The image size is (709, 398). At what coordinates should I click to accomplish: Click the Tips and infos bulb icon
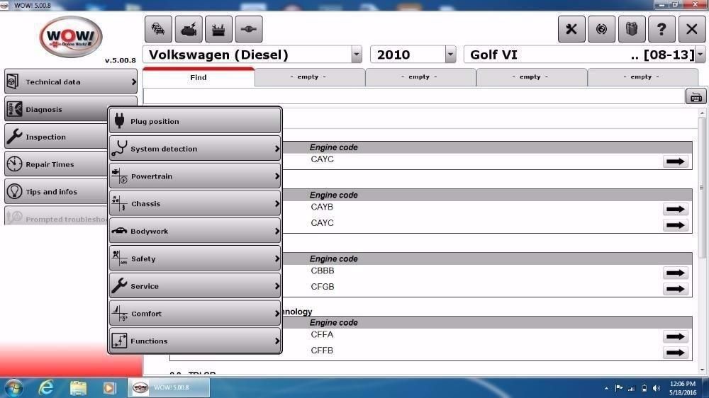pos(14,191)
